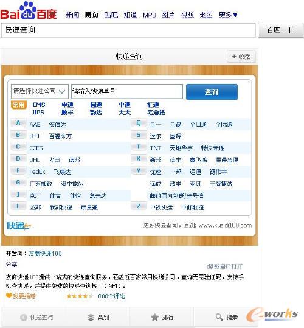The width and height of the screenshot is (304, 328).
Task: Click the letter G index badge
Action: click(x=18, y=183)
